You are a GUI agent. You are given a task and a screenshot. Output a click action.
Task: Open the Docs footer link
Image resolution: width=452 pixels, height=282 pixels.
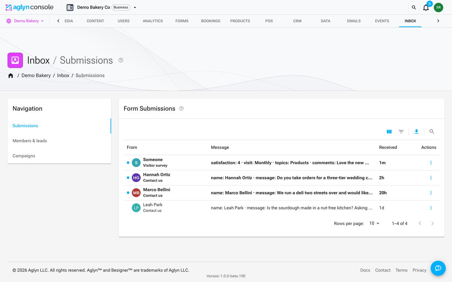365,270
